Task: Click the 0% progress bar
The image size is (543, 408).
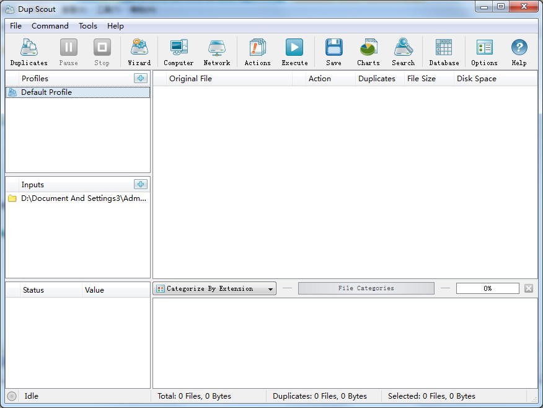Action: 487,288
